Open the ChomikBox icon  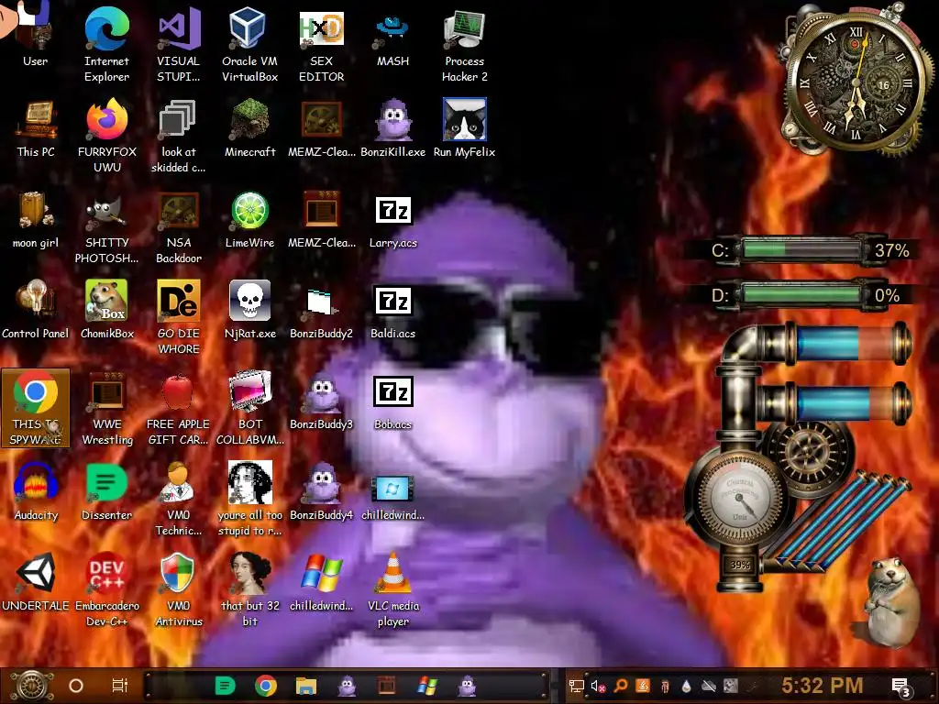[107, 310]
